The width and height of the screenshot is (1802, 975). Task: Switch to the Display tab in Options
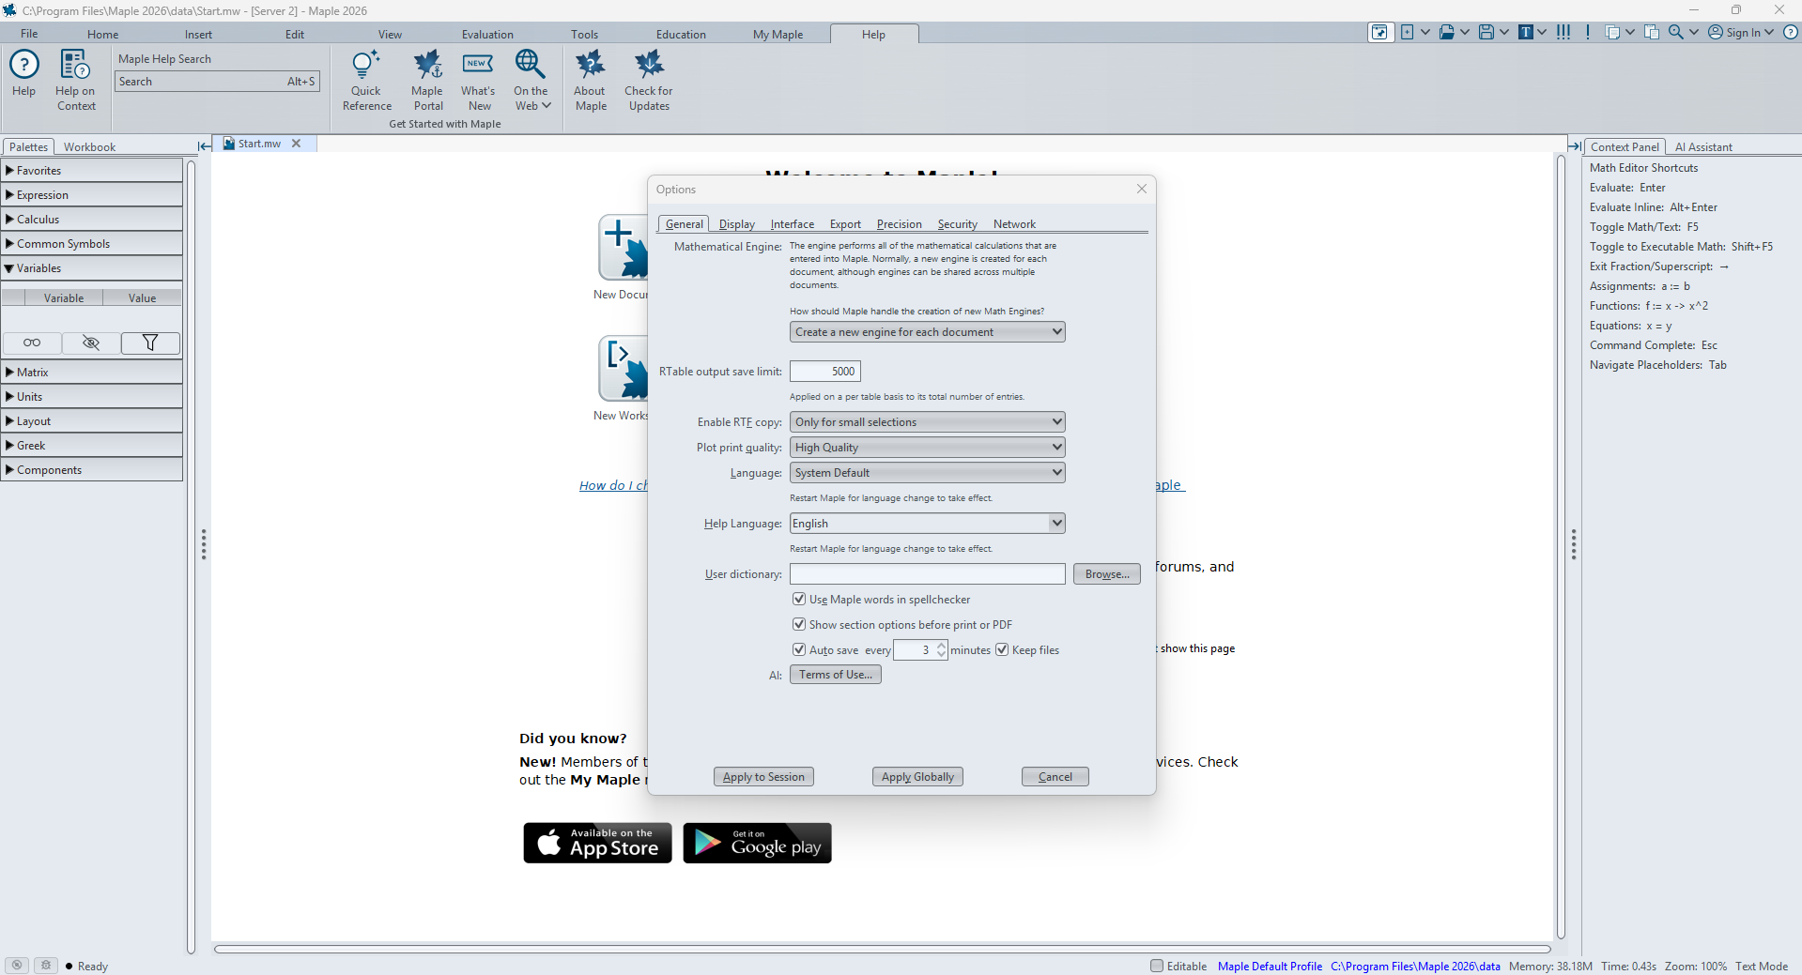(x=737, y=224)
